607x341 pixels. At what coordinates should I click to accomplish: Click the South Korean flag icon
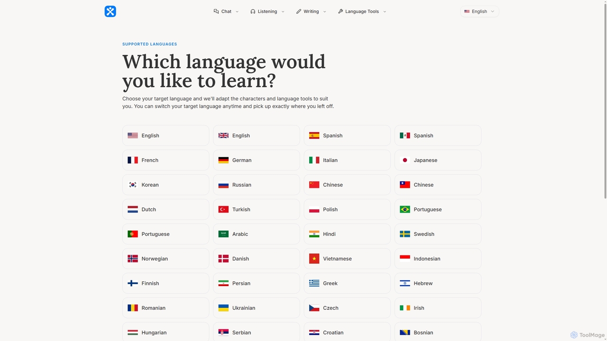point(133,185)
